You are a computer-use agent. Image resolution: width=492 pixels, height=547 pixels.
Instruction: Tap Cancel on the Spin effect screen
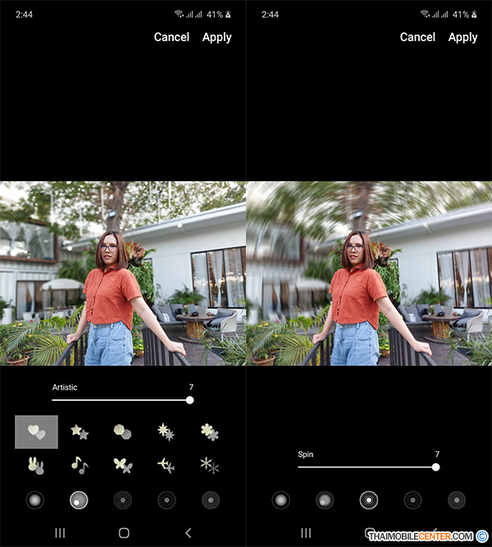(x=417, y=37)
